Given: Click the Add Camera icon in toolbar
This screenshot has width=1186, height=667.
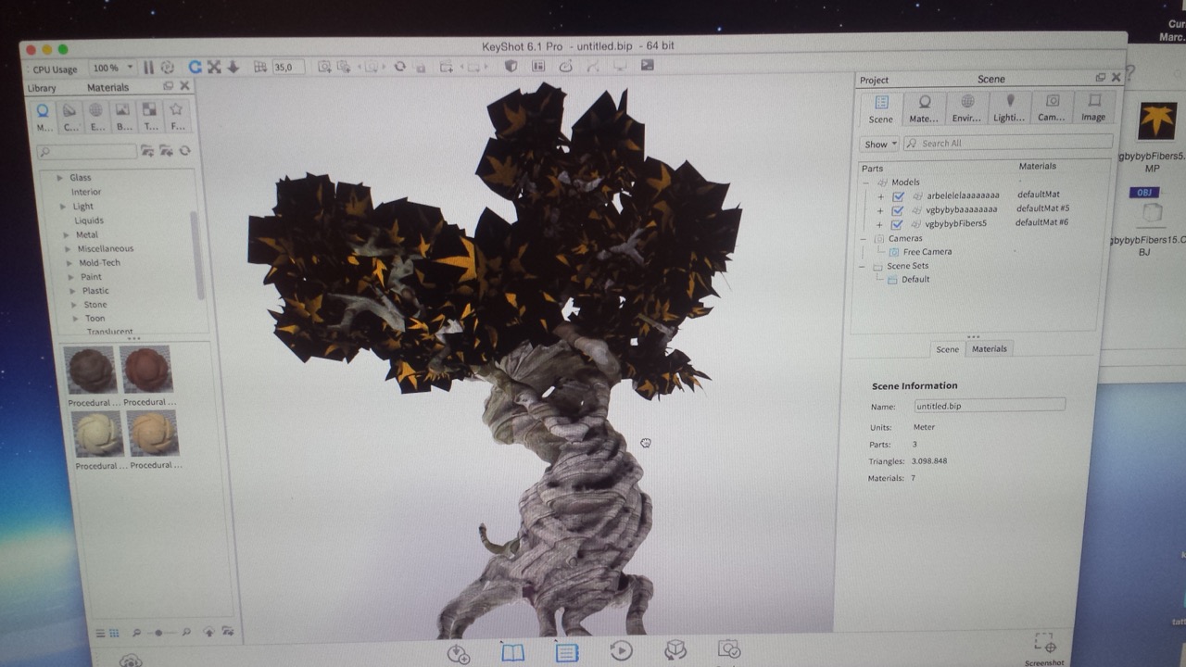Looking at the screenshot, I should (324, 66).
